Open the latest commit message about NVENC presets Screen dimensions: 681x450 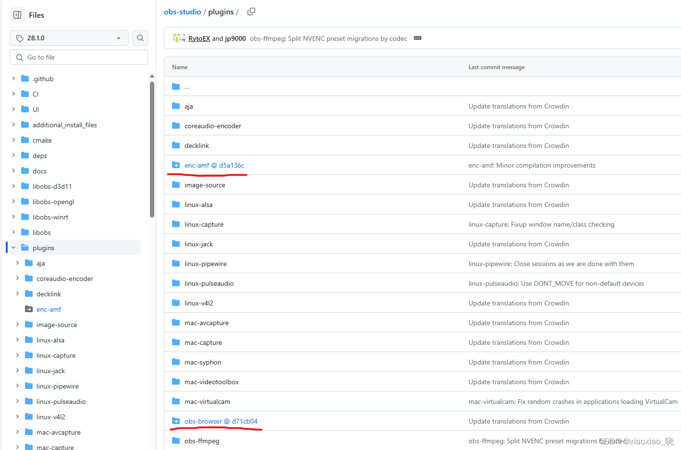tap(328, 38)
